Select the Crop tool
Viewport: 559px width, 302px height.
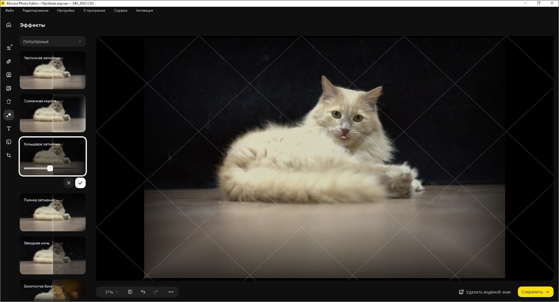pyautogui.click(x=9, y=155)
